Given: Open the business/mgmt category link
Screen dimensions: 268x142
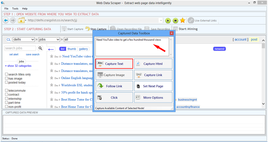Looking at the screenshot, I should click(187, 100).
